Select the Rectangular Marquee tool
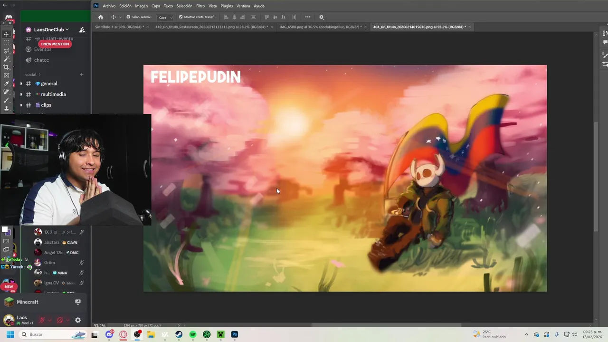 point(6,42)
